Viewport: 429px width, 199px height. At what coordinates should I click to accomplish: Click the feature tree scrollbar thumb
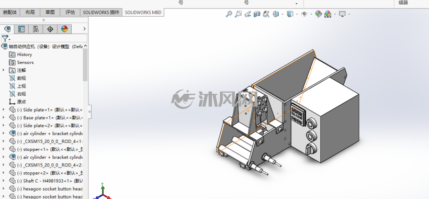(x=85, y=65)
